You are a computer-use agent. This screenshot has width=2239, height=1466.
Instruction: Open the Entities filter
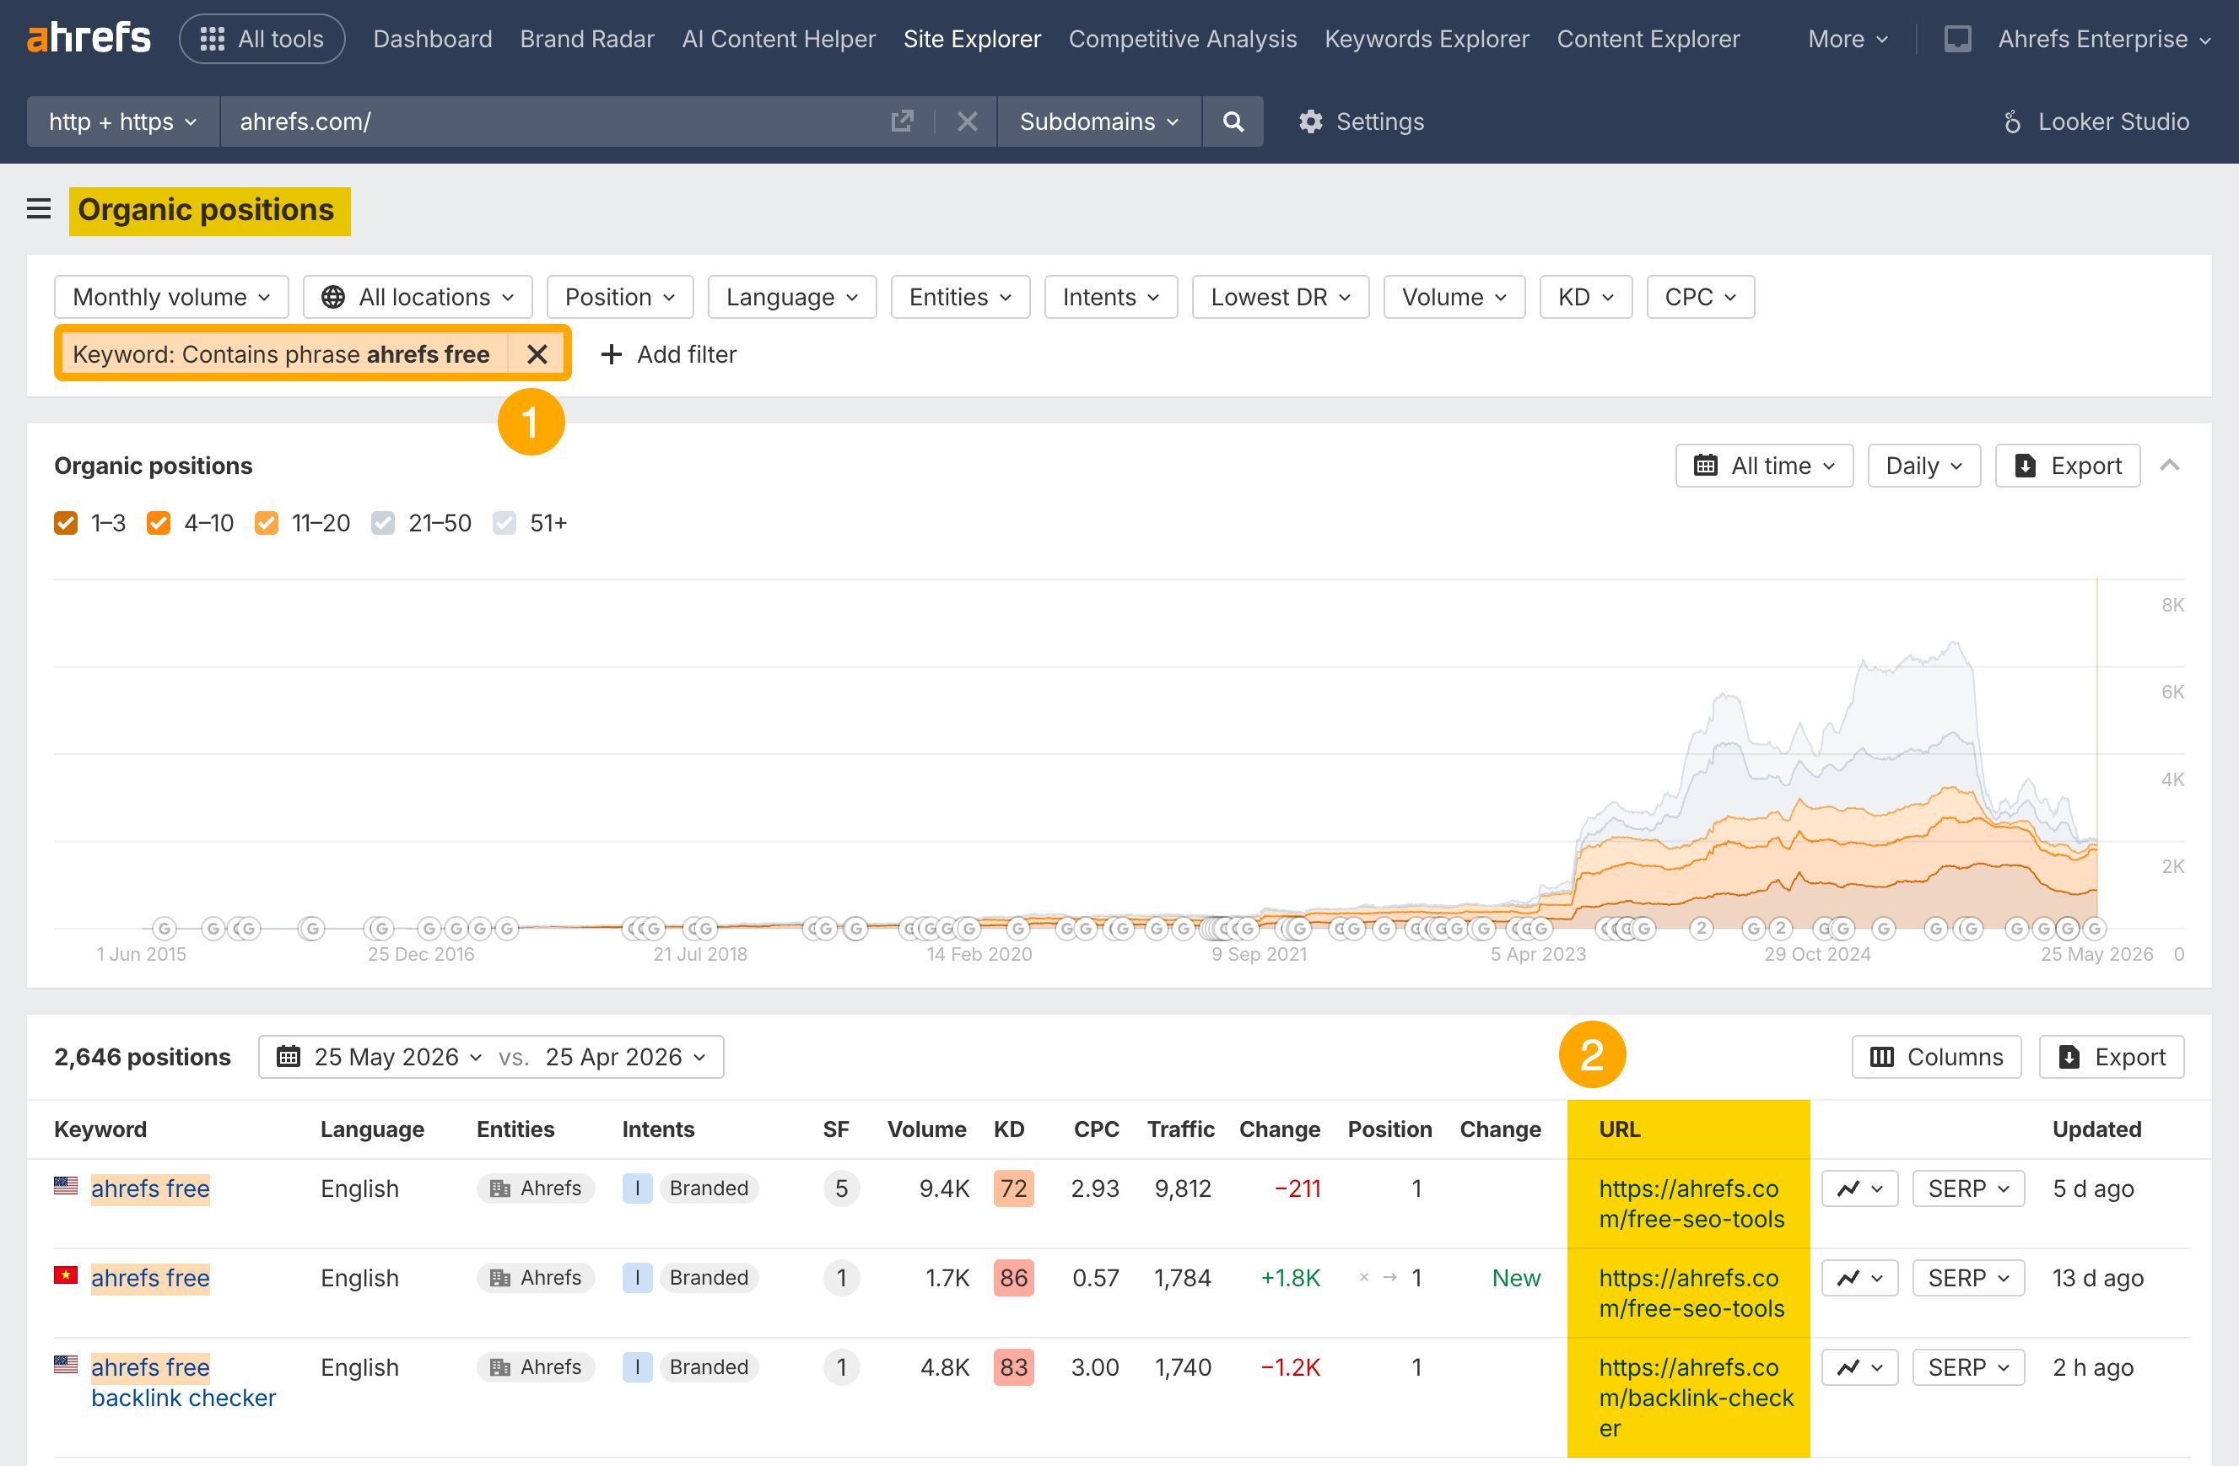point(961,297)
